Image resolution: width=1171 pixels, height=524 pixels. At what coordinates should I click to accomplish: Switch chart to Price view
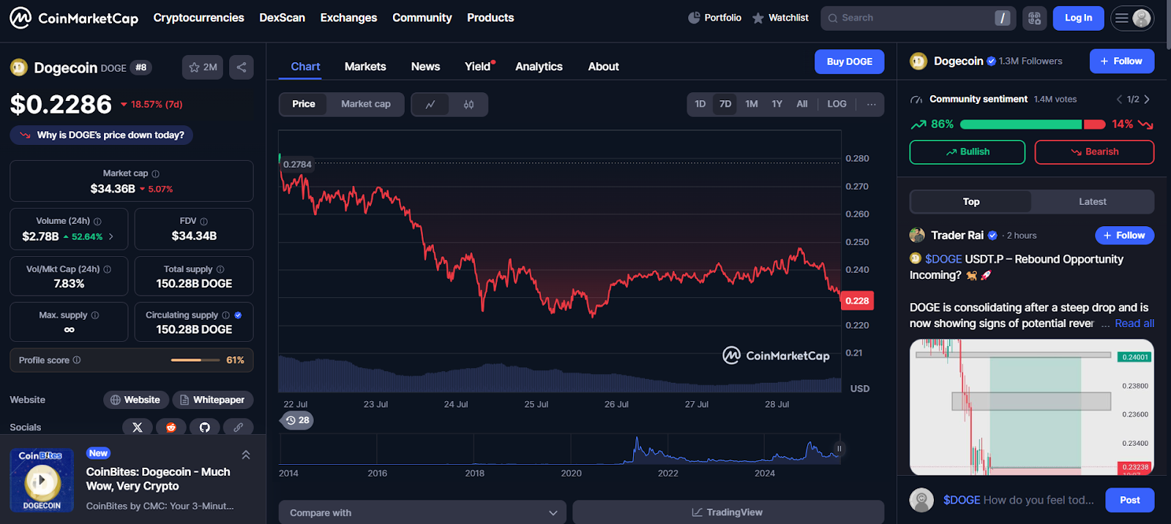click(304, 104)
